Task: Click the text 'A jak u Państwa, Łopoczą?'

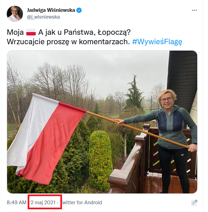Action: 84,33
